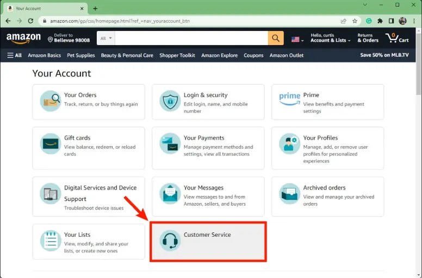The image size is (422, 278).
Task: Open the Your Lists title
Action: click(x=77, y=235)
